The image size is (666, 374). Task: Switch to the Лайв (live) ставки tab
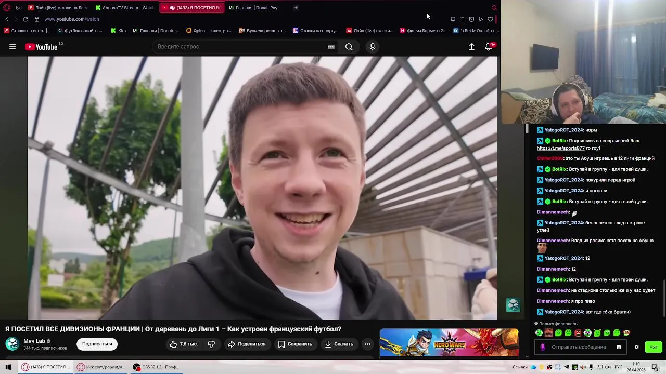[58, 8]
